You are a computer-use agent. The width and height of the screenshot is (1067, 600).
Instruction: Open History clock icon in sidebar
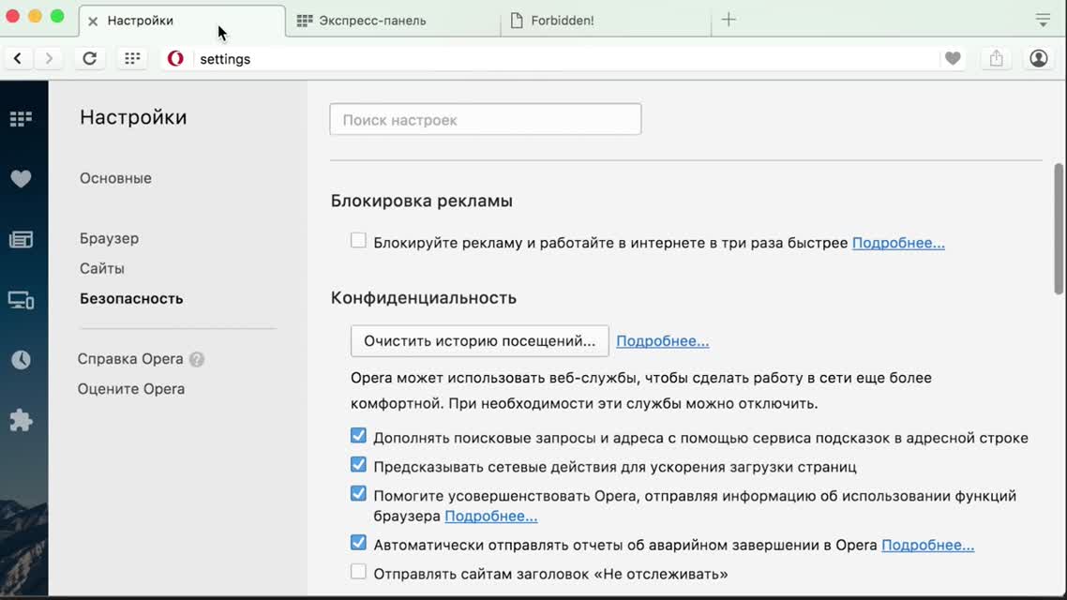(21, 360)
